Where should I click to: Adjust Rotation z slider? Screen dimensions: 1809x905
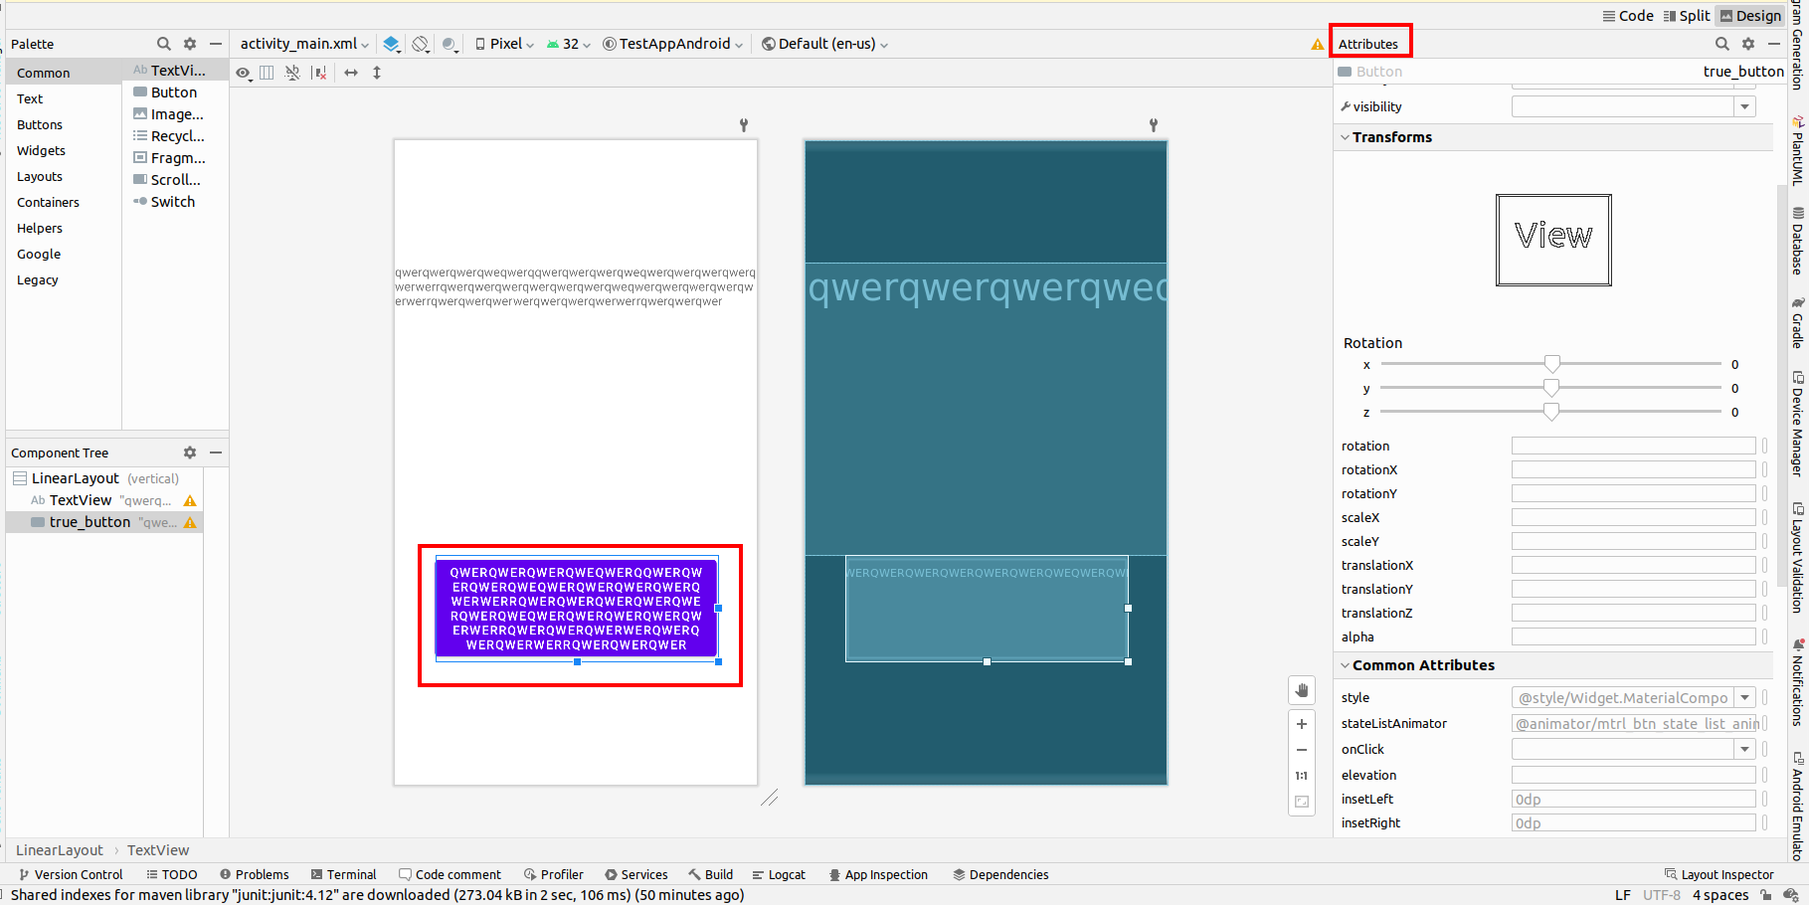coord(1551,412)
